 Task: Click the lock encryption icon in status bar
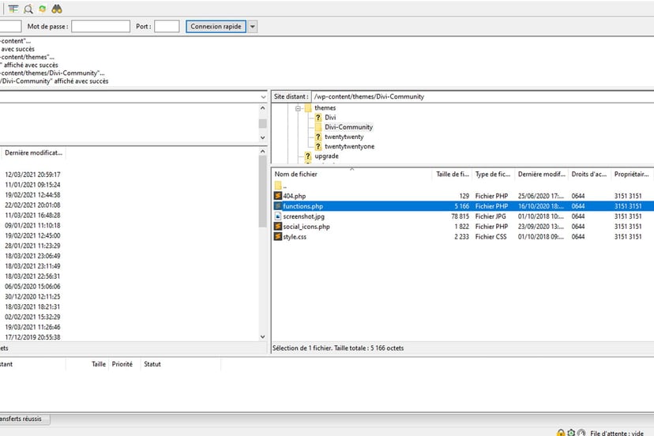560,432
